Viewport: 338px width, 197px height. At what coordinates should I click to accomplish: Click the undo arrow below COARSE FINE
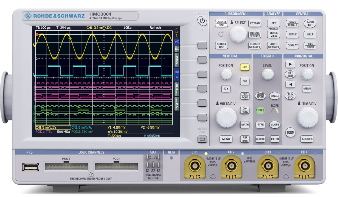coord(221,34)
